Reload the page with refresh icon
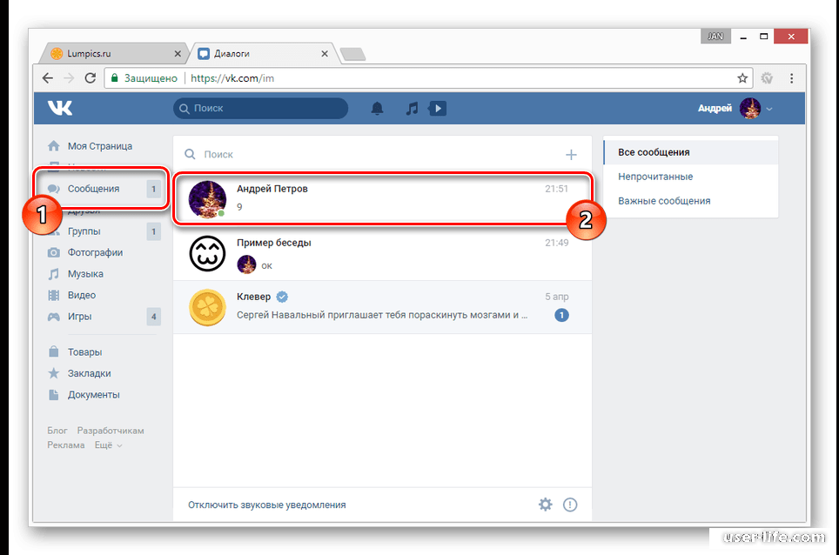Screen dimensions: 839x555 (91, 78)
